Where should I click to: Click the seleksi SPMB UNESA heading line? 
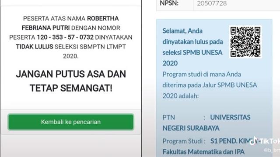click(192, 52)
